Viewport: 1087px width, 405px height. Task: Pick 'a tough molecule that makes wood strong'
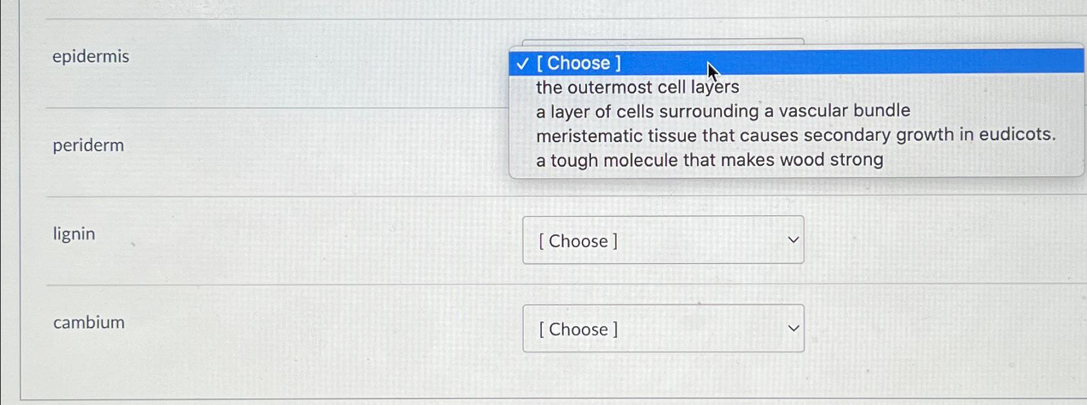coord(710,160)
